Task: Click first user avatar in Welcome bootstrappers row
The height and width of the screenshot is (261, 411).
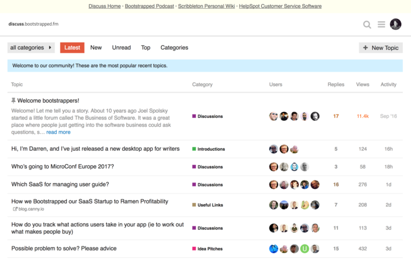Action: click(274, 116)
